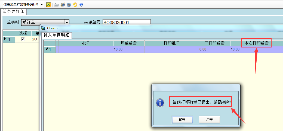Click the 打印批号 column header

172,43
